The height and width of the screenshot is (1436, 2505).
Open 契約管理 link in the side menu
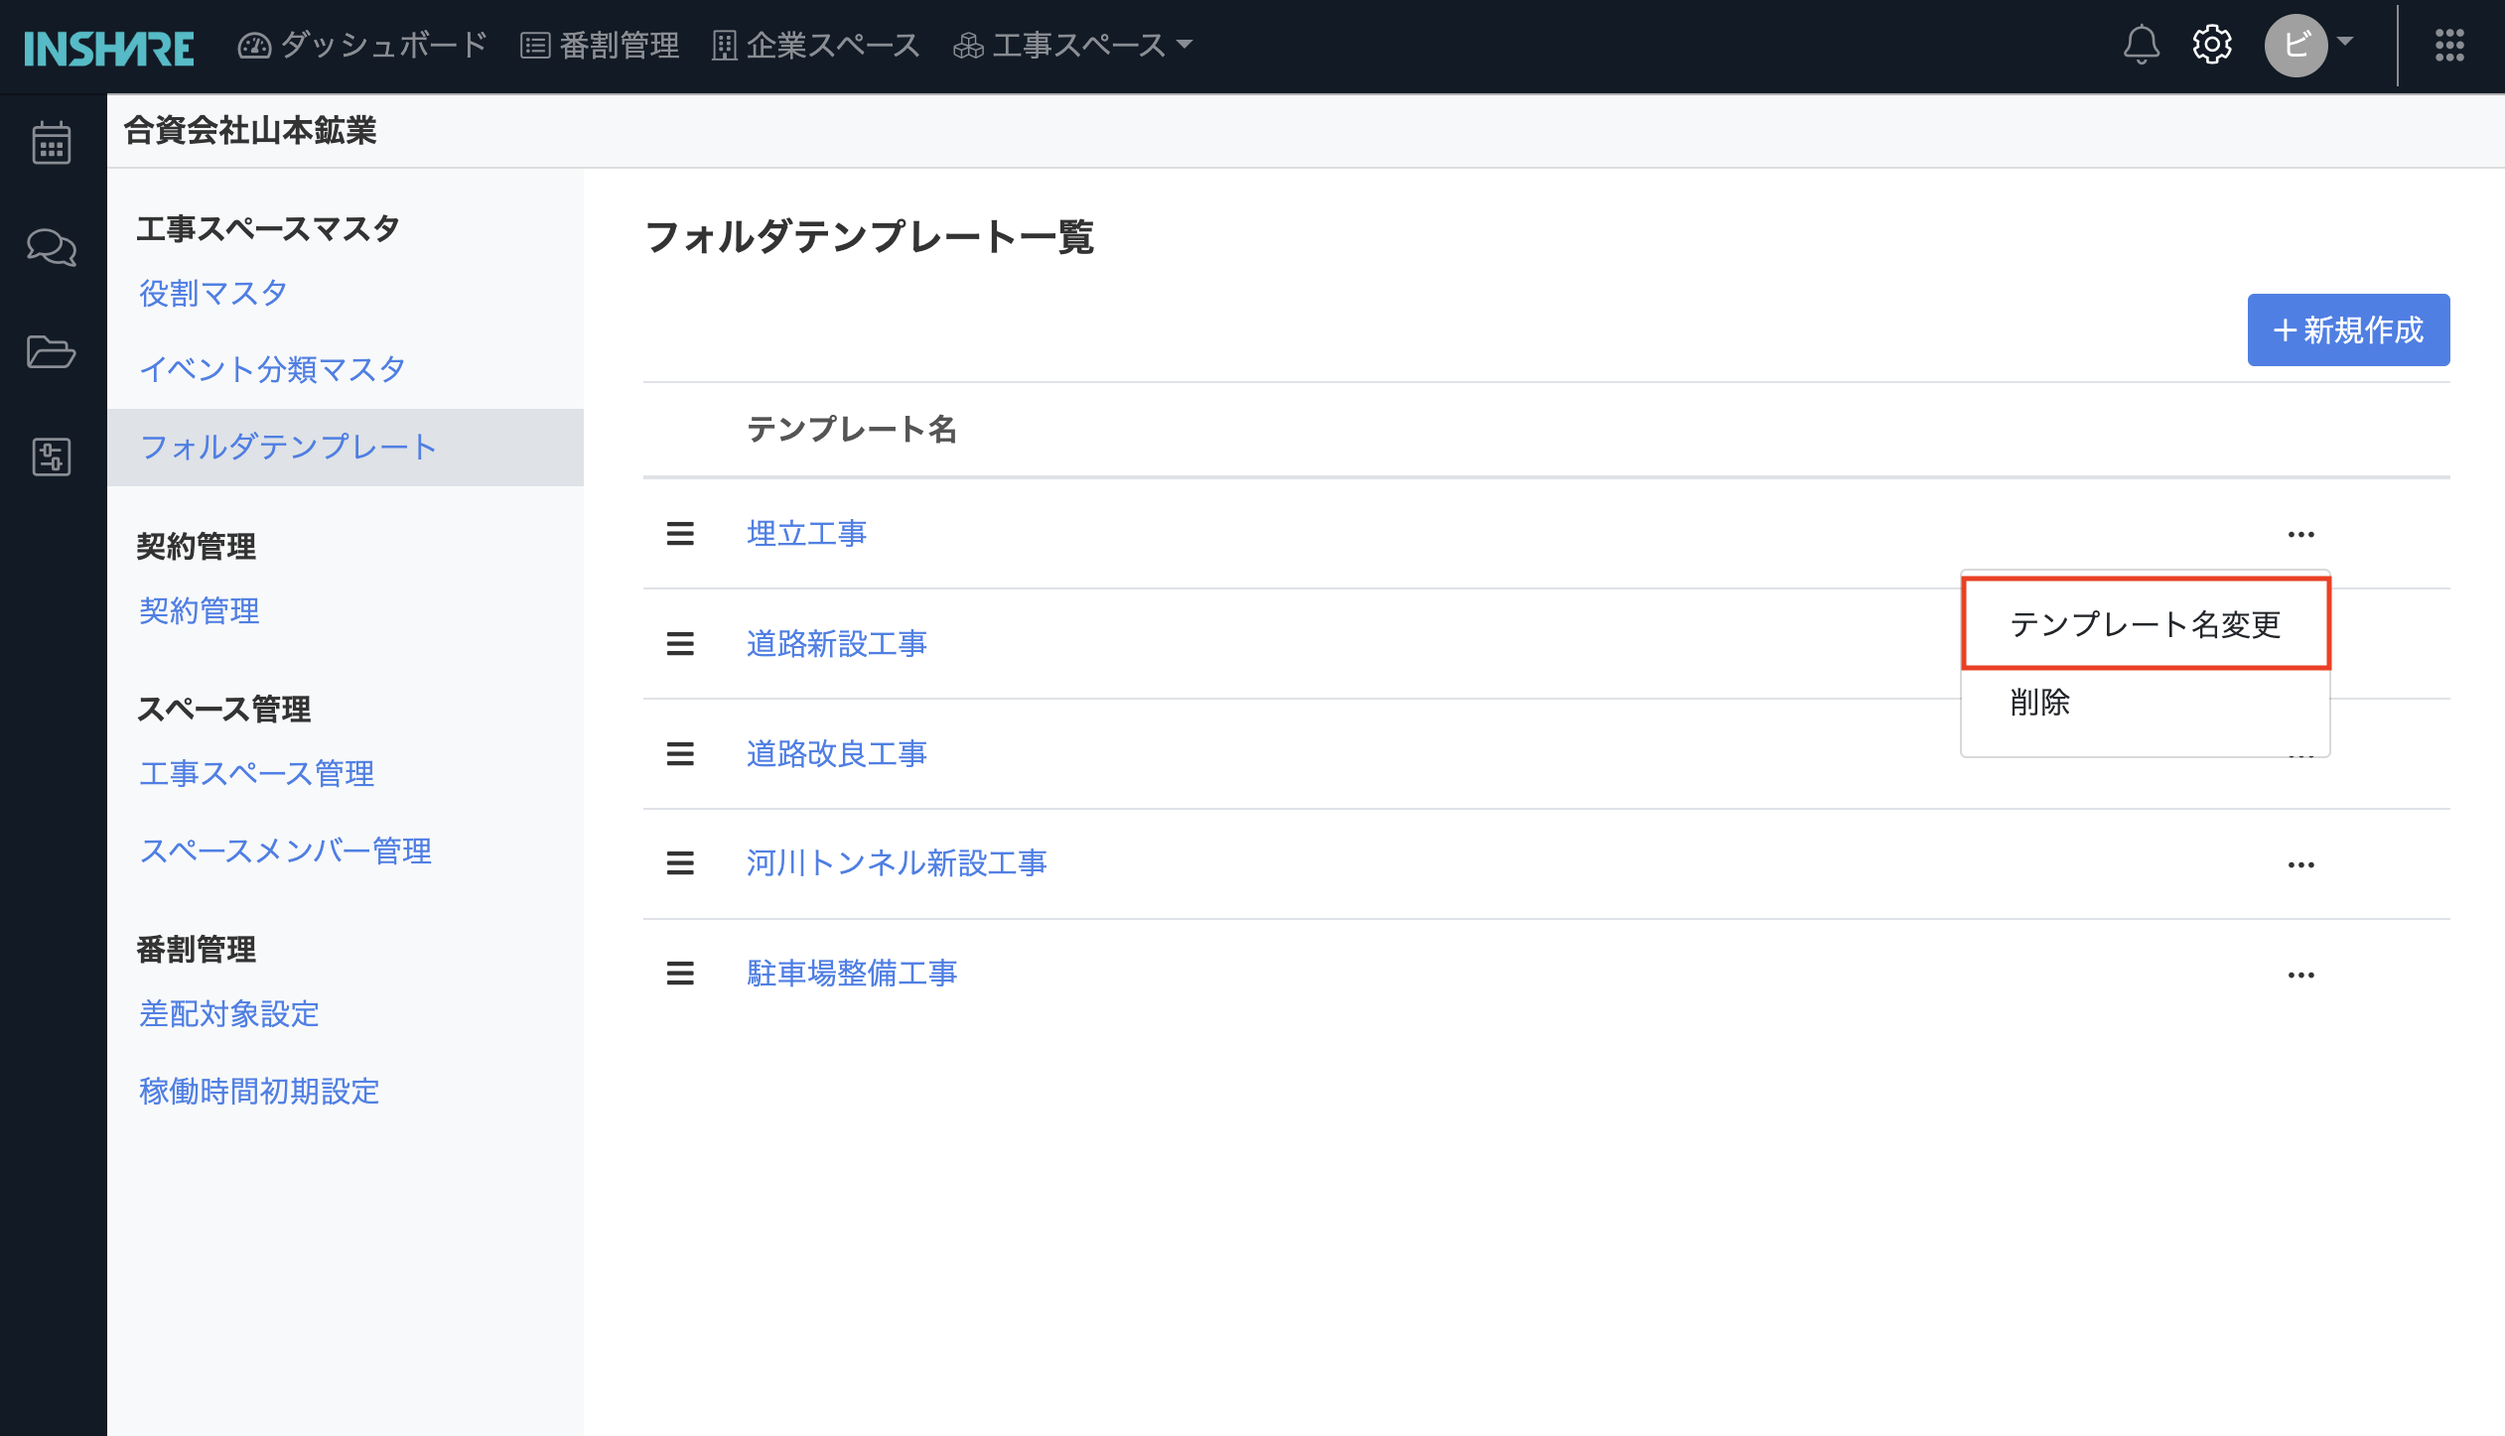pos(199,611)
